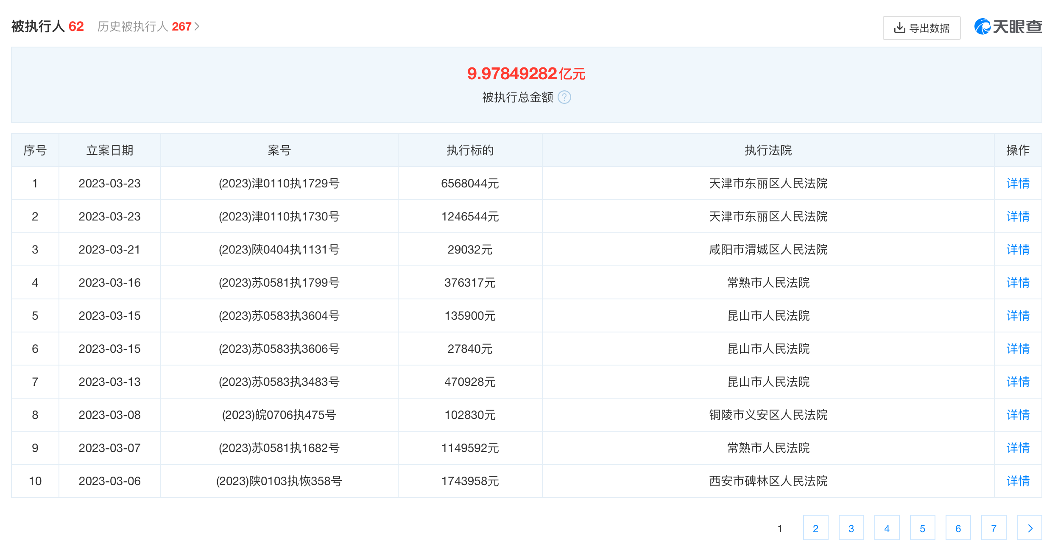Image resolution: width=1055 pixels, height=547 pixels.
Task: Open details for case 津0110执1729号
Action: point(1018,184)
